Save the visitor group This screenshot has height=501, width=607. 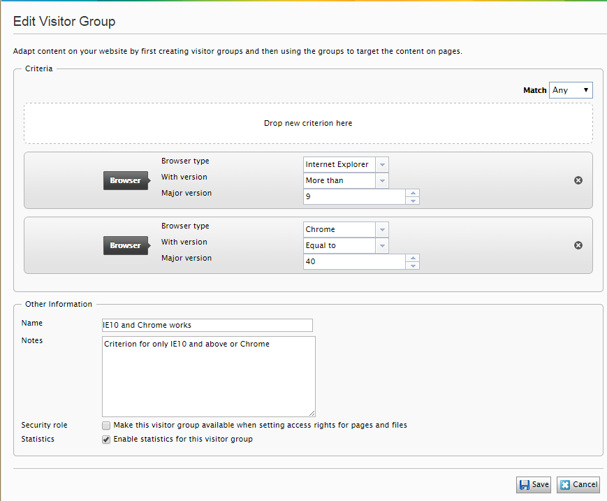534,484
